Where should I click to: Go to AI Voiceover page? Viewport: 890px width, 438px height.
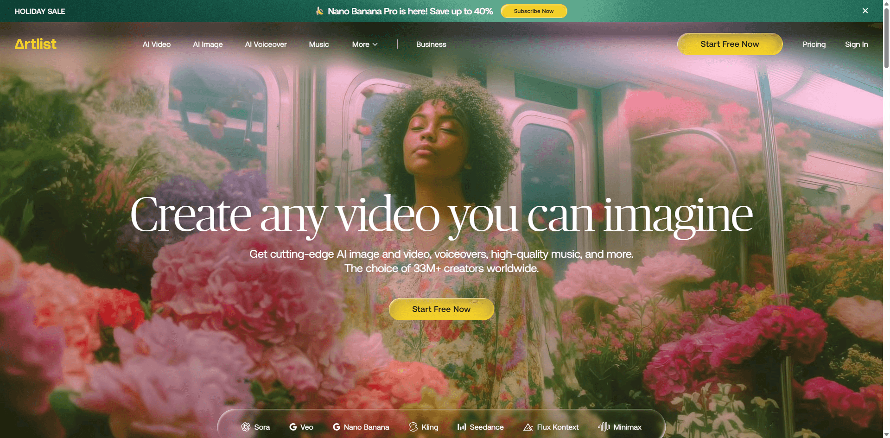[266, 44]
